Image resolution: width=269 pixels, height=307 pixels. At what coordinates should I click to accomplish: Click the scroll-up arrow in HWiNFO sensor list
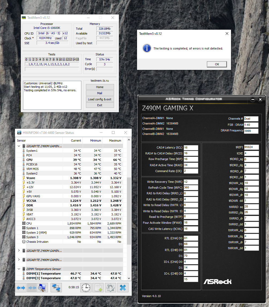(129, 140)
